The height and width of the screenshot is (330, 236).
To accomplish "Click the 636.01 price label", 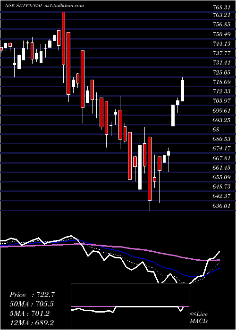I will tap(220, 206).
